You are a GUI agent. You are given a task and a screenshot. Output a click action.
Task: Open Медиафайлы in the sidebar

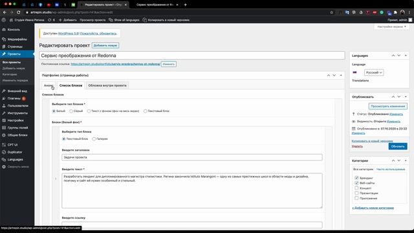pyautogui.click(x=17, y=39)
